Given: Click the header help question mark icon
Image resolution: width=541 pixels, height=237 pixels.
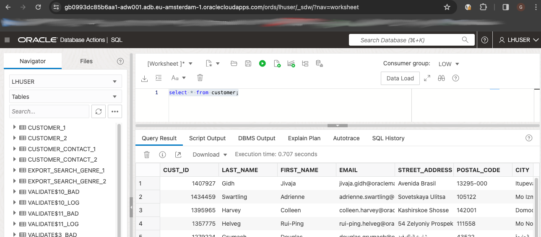Looking at the screenshot, I should pyautogui.click(x=485, y=40).
